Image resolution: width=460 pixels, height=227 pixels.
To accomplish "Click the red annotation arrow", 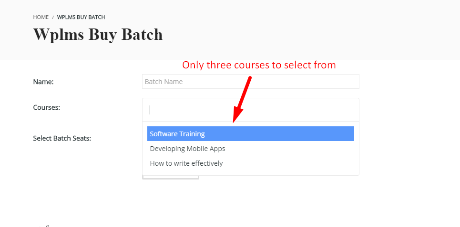I will [242, 99].
